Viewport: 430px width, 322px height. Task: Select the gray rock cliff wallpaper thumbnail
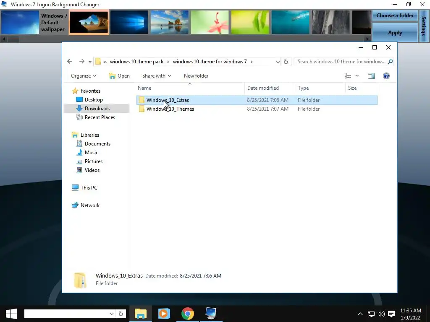pyautogui.click(x=331, y=22)
